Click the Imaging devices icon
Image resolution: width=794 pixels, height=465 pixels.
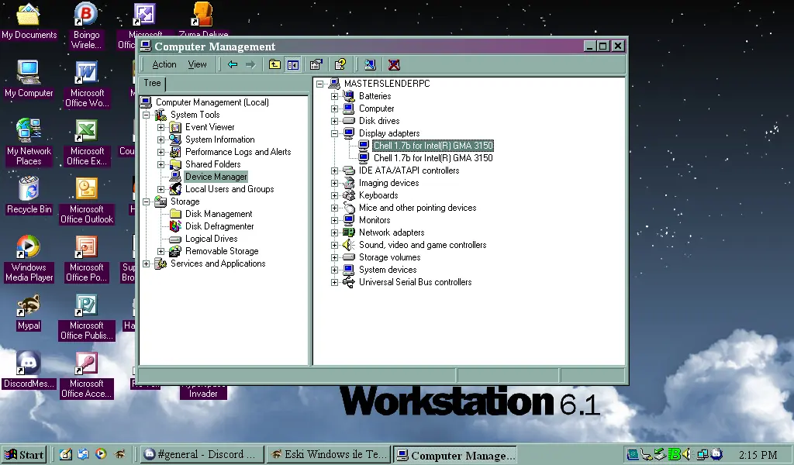pos(349,183)
